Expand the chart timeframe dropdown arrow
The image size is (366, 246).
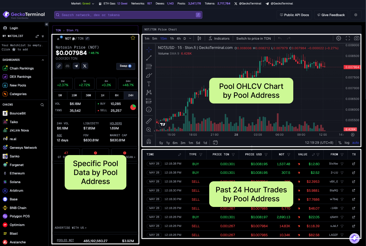click(x=191, y=38)
